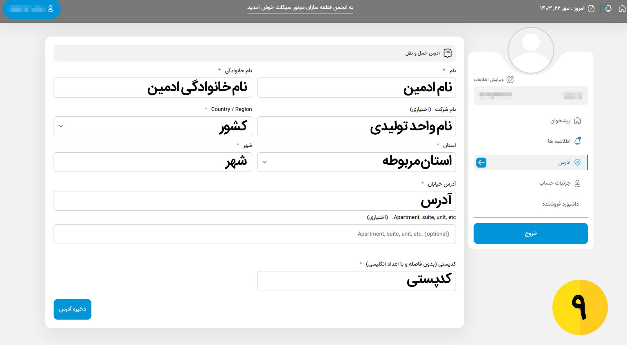This screenshot has width=627, height=345.
Task: Open داشبورد فروشنده seller dashboard link
Action: (x=560, y=204)
